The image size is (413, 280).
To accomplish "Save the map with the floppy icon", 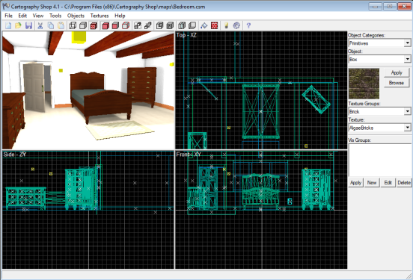I will 28,25.
